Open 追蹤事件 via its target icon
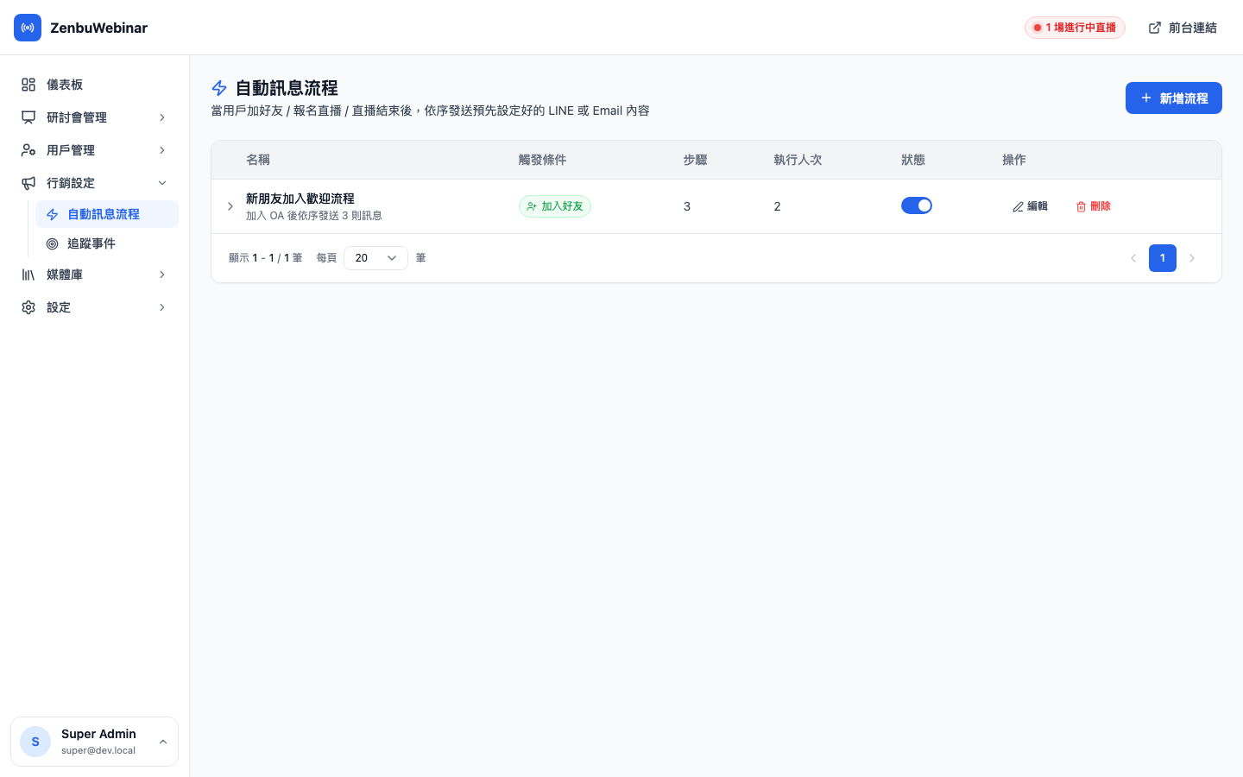The image size is (1243, 777). pos(53,243)
